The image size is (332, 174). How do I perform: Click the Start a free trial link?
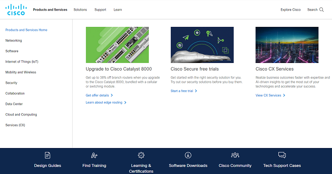[x=182, y=91]
